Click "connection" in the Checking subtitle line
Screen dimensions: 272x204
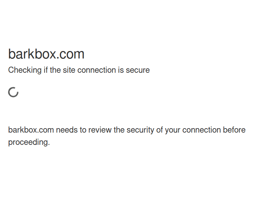[97, 70]
